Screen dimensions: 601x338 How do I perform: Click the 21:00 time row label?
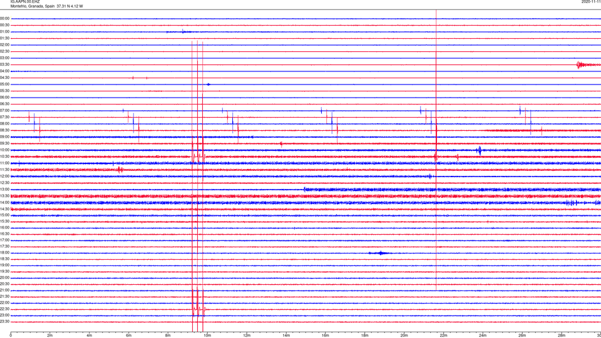pos(5,290)
